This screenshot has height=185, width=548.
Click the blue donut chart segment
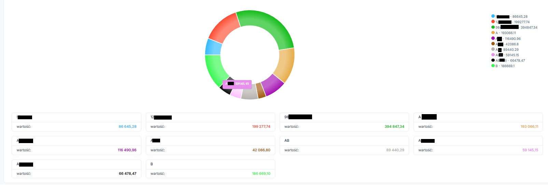pos(212,47)
